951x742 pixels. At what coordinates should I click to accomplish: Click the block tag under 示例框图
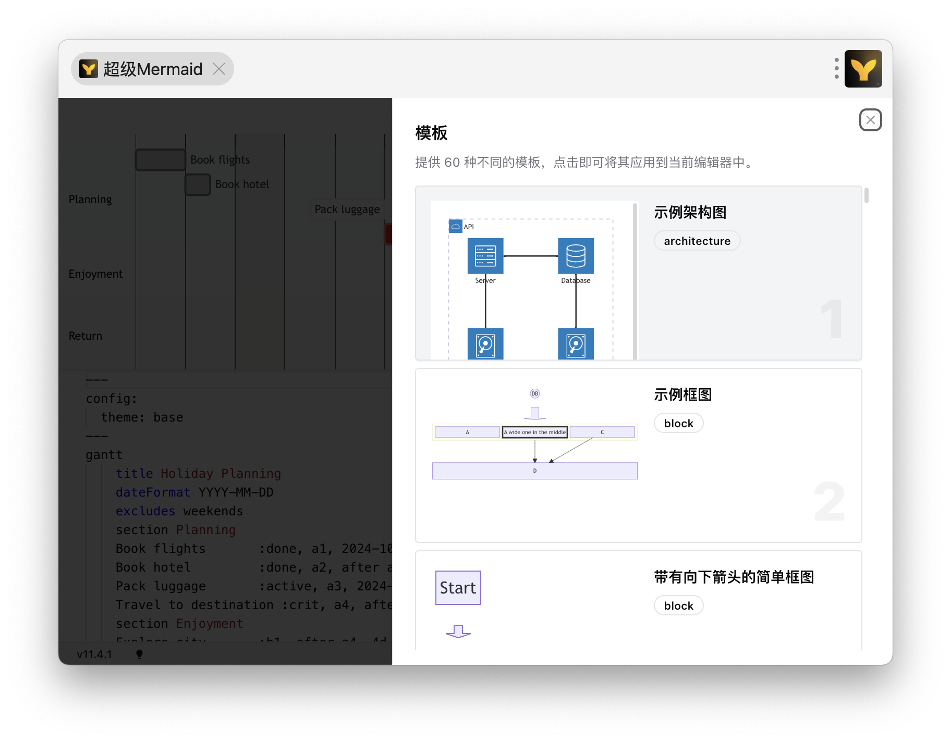(x=678, y=423)
